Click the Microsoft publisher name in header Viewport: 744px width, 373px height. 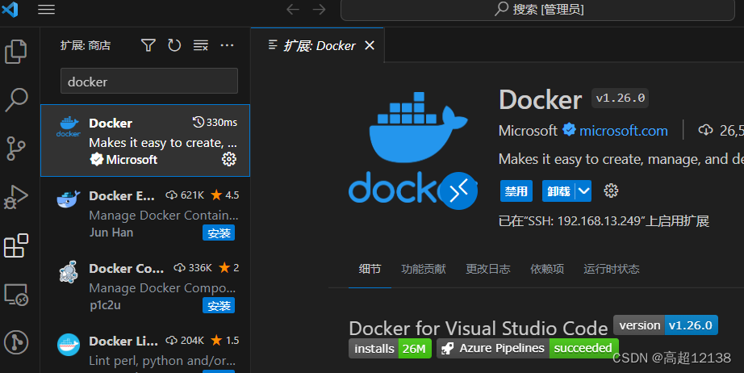[528, 131]
